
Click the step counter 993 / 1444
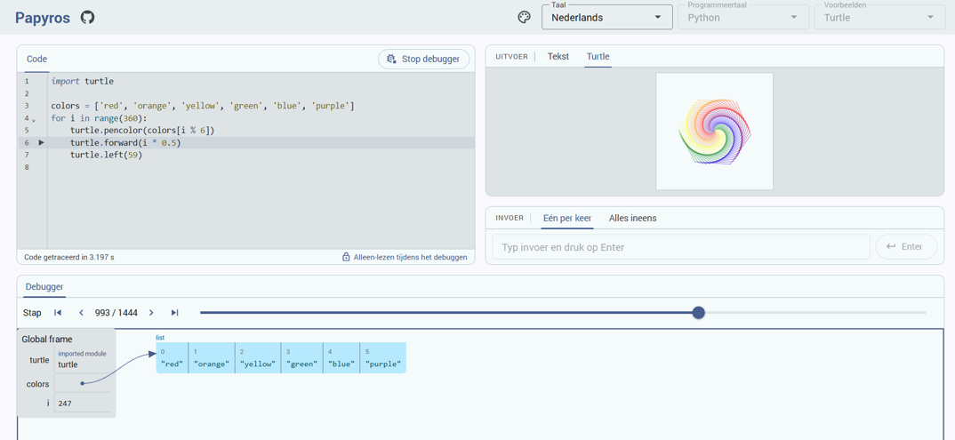click(116, 313)
